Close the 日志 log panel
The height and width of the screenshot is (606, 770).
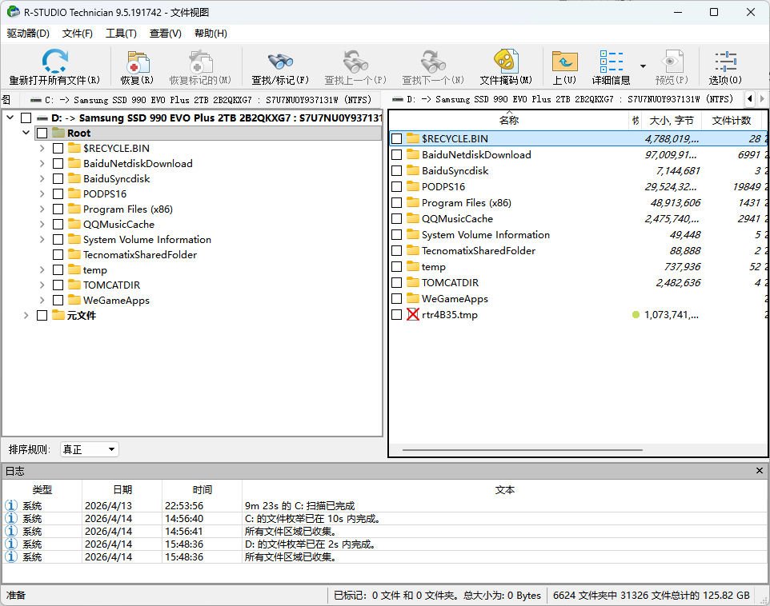(x=759, y=470)
